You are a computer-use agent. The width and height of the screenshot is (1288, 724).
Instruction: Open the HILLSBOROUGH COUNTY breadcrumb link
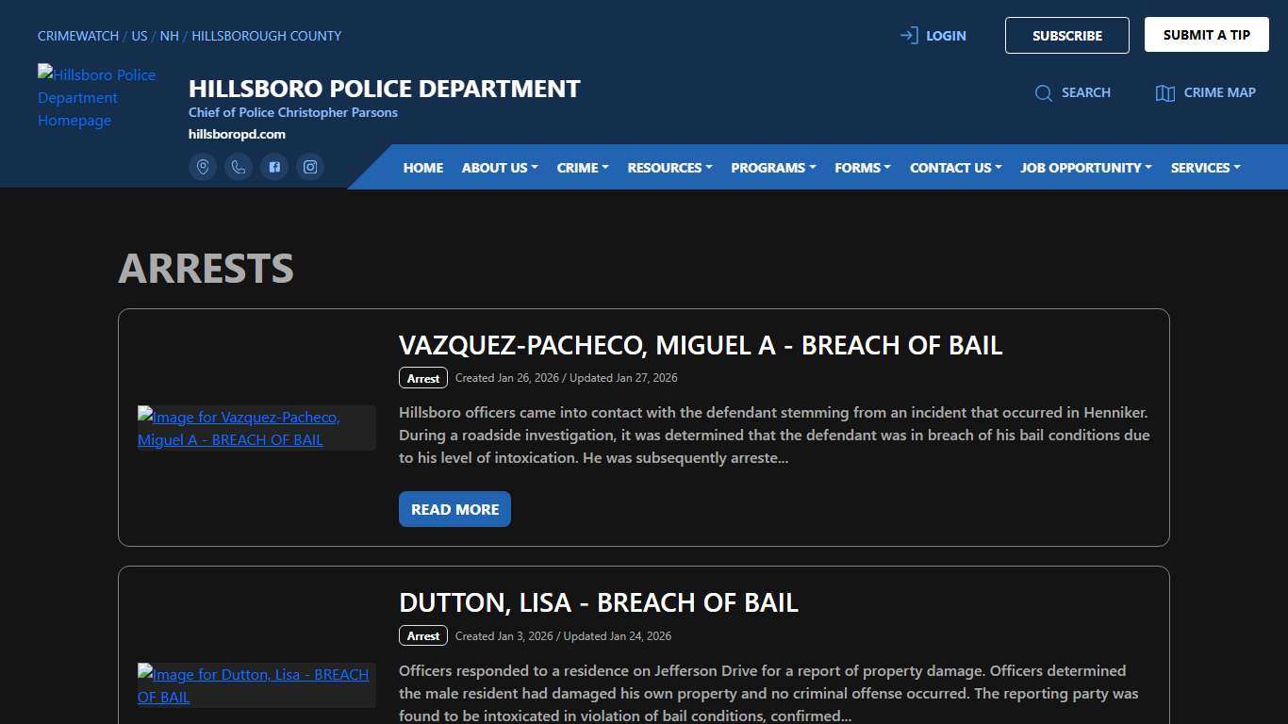(266, 36)
